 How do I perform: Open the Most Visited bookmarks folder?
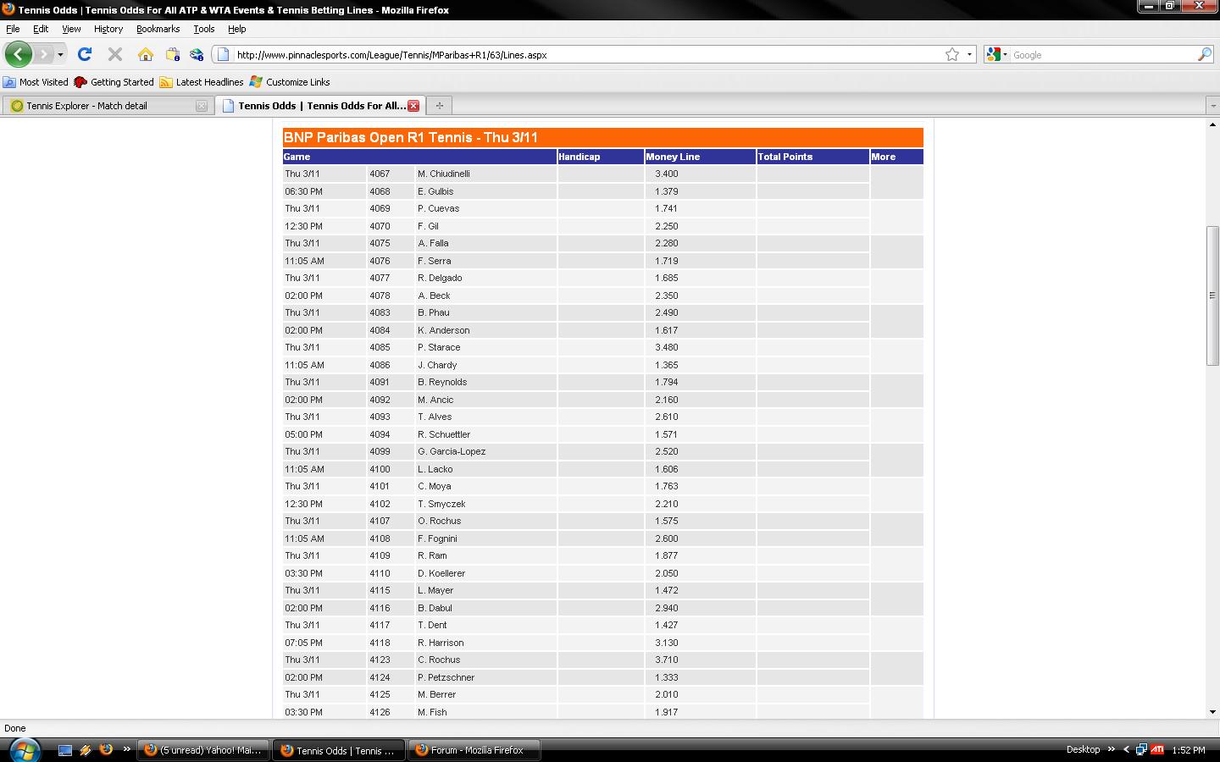(x=36, y=82)
